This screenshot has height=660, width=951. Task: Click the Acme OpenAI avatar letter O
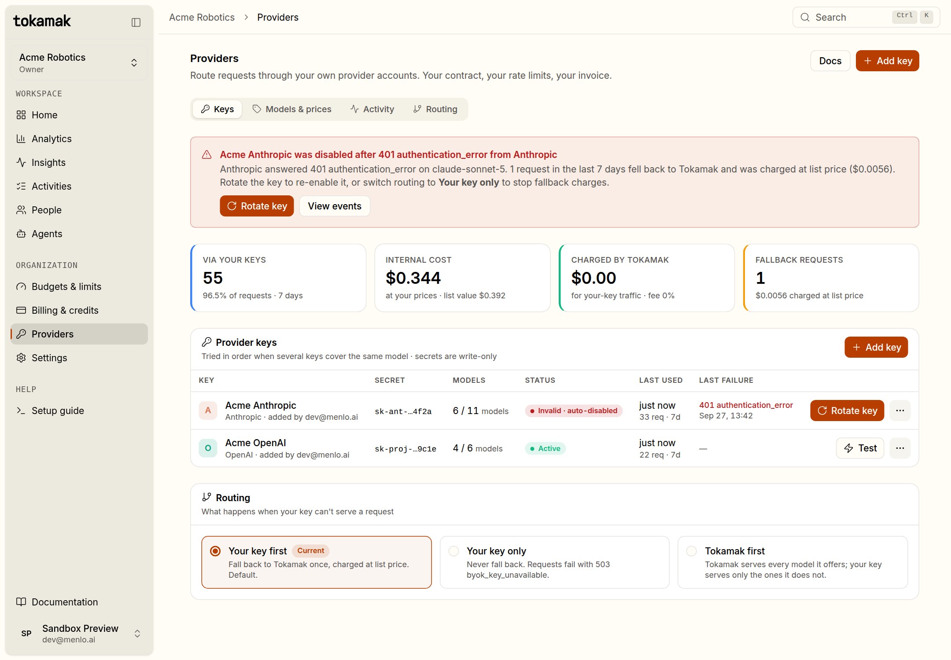(208, 448)
